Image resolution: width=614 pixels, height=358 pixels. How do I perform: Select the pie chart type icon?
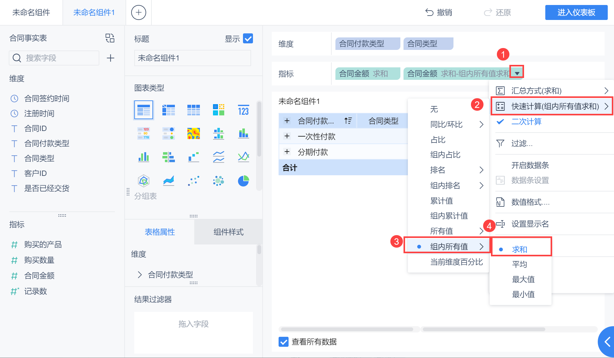(243, 181)
